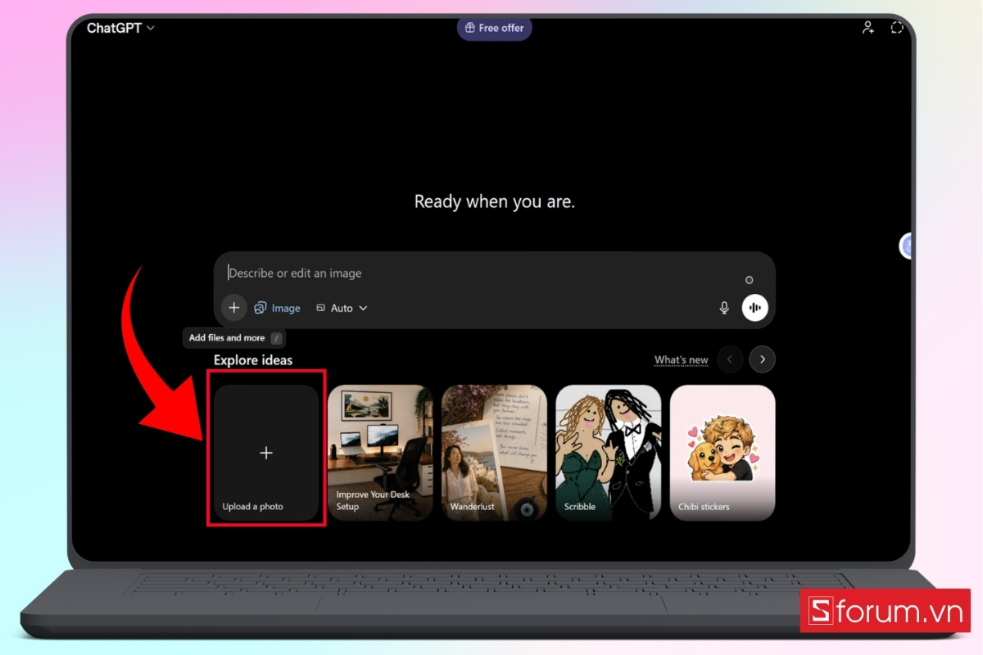Screen dimensions: 983x655
Task: Open the add person icon at top right
Action: (x=867, y=28)
